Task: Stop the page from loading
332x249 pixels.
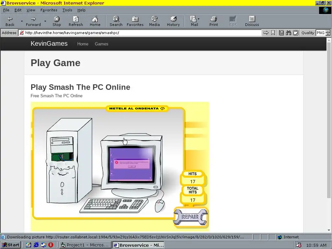Action: tap(56, 21)
